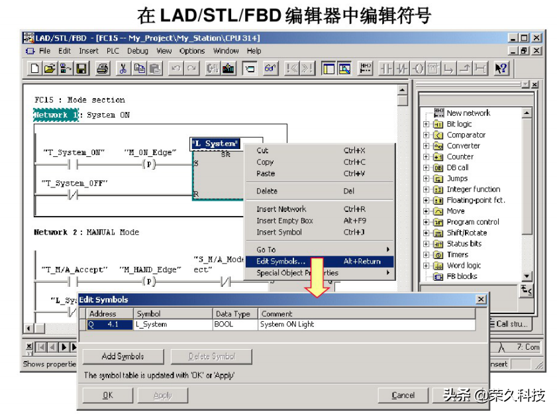Click the Monitor glasses toolbar icon
Viewport: 557px width, 414px height.
point(271,68)
